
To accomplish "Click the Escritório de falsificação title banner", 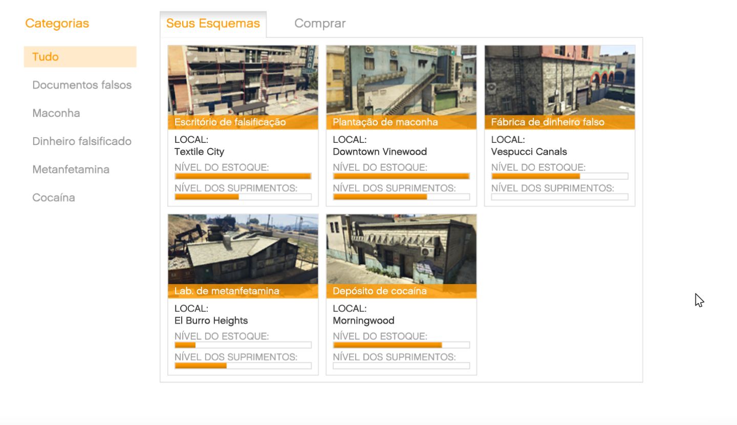I will 243,122.
